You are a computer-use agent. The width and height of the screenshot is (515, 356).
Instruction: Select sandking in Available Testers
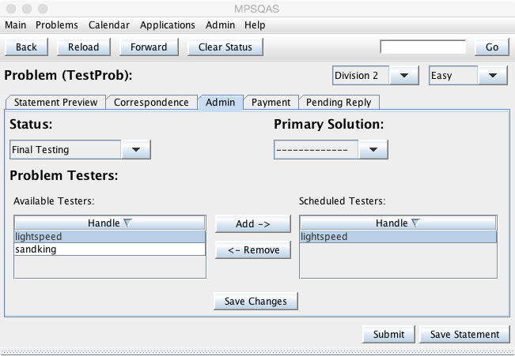pos(110,249)
